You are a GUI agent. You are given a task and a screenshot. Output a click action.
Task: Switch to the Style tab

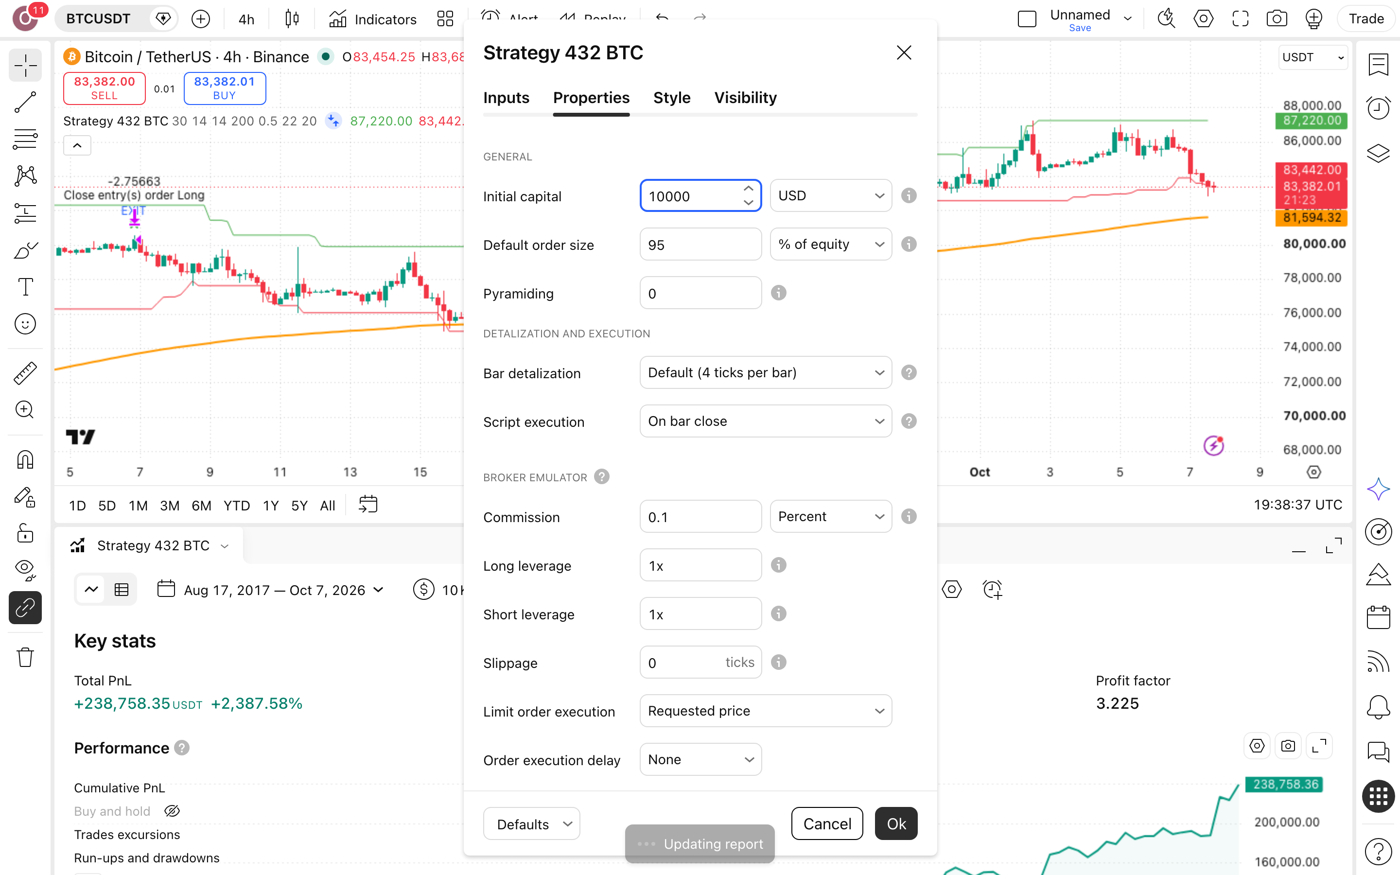pyautogui.click(x=672, y=98)
